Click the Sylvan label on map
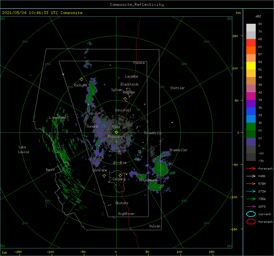 117,90
